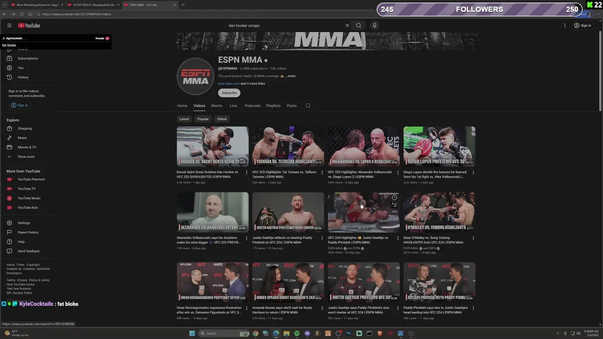This screenshot has width=603, height=339.
Task: Focus the YouTube search field
Action: pyautogui.click(x=285, y=25)
